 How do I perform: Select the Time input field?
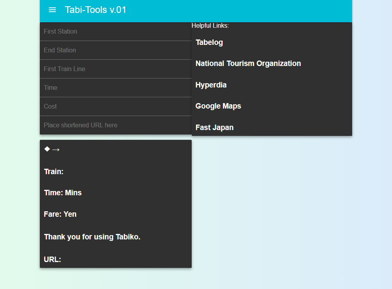pyautogui.click(x=116, y=88)
